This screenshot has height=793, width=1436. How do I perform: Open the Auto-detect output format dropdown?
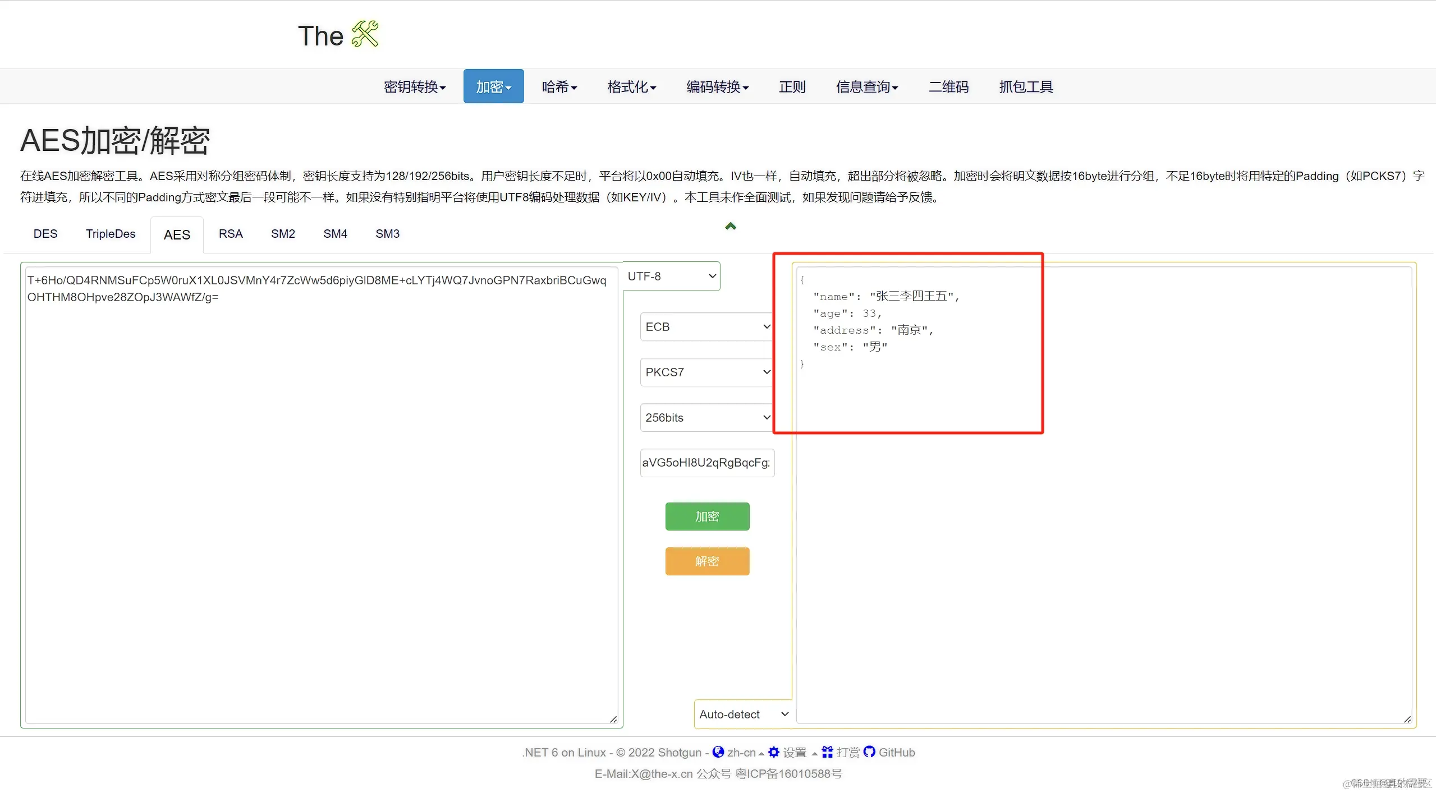pos(743,714)
